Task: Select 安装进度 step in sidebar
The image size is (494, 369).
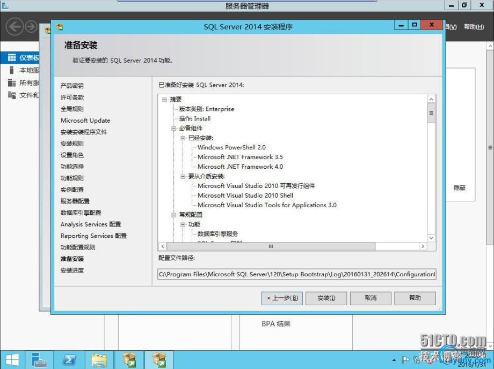Action: (x=72, y=270)
